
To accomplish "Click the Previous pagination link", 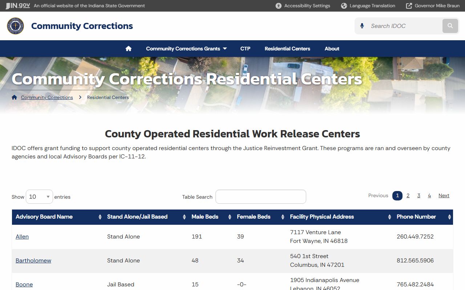I will [x=378, y=195].
